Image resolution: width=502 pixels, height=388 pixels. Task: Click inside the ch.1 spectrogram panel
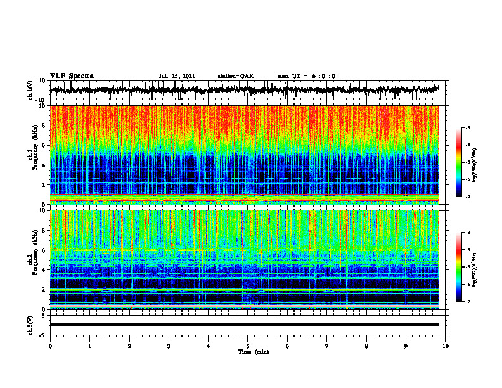[x=244, y=155]
